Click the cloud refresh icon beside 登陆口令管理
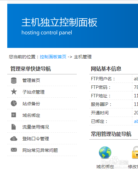 click(x=14, y=138)
